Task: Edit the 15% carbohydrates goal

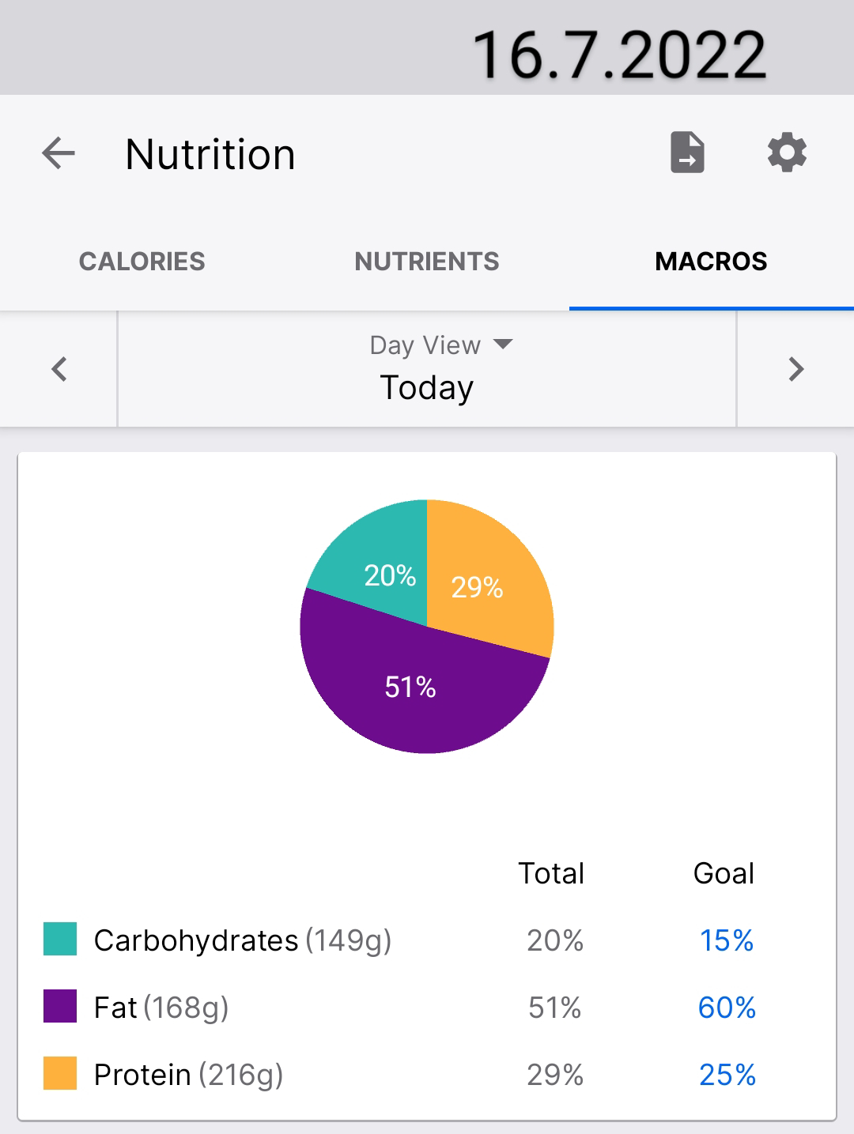Action: 727,940
